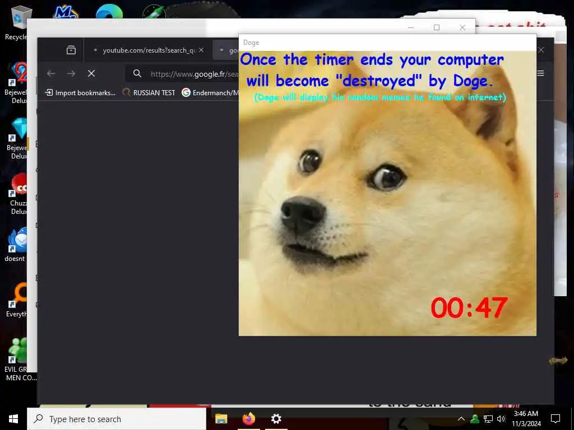Click 'Once the timer ends' warning text
574x430 pixels.
[x=372, y=70]
